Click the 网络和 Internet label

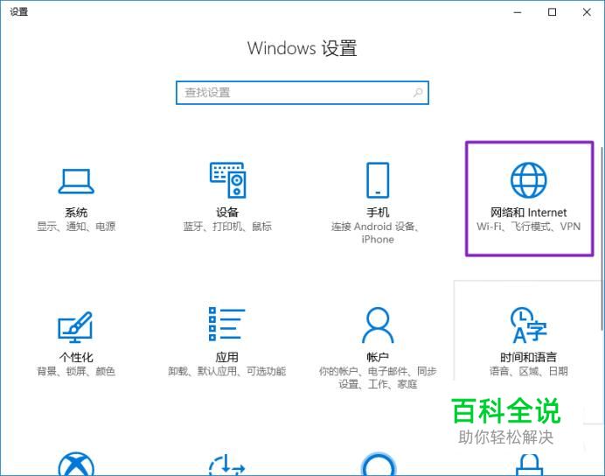pos(529,213)
